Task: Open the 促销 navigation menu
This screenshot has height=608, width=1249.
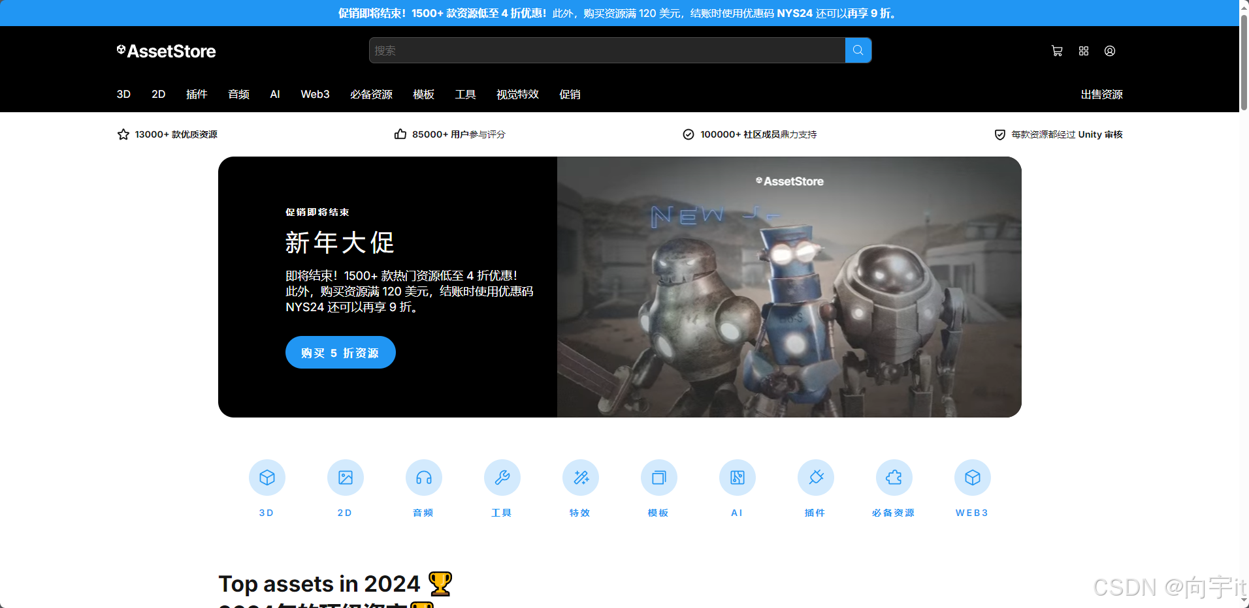Action: click(x=570, y=95)
